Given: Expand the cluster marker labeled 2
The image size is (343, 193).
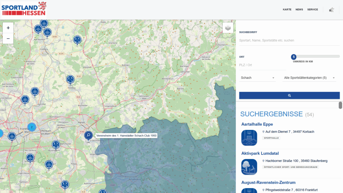Looking at the screenshot, I should (x=31, y=127).
